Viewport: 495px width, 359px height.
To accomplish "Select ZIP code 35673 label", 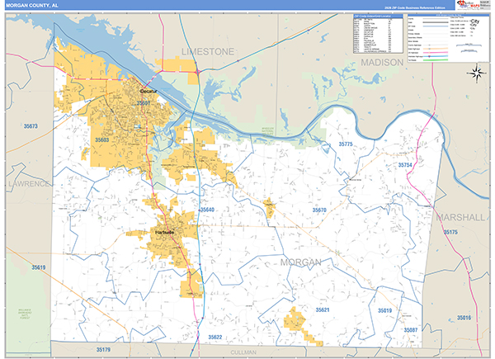I will coord(31,126).
